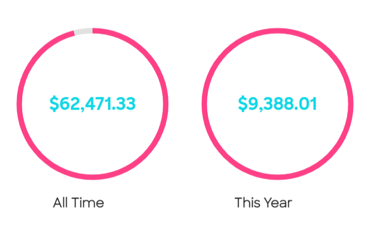
Task: Click the This Year label
Action: [x=263, y=203]
